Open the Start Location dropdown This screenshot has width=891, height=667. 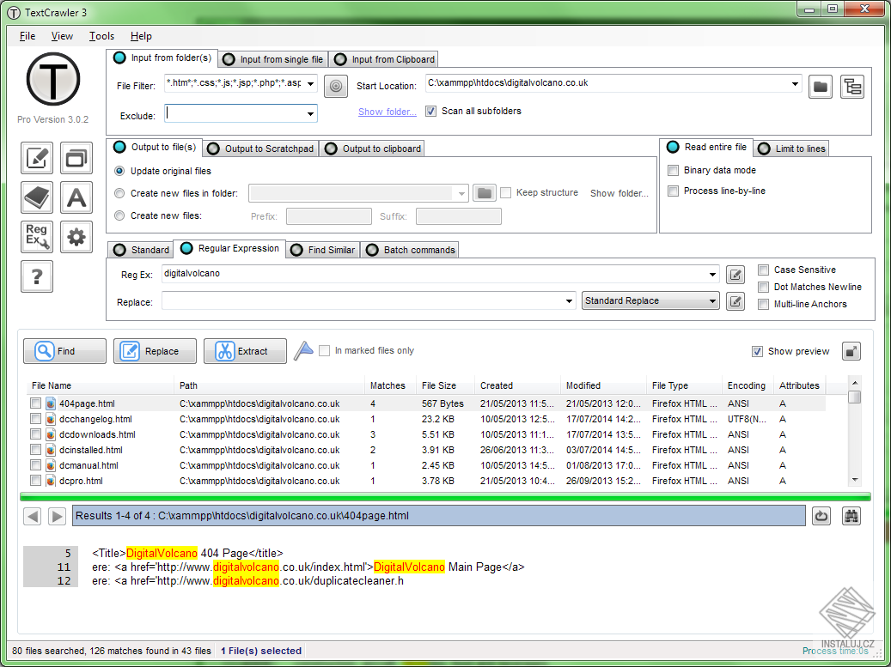pyautogui.click(x=795, y=84)
